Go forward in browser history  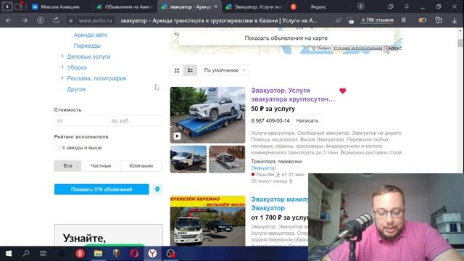coord(25,20)
